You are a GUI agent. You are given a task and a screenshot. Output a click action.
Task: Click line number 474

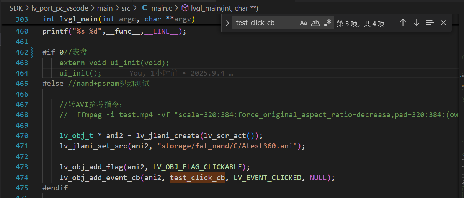(x=21, y=177)
